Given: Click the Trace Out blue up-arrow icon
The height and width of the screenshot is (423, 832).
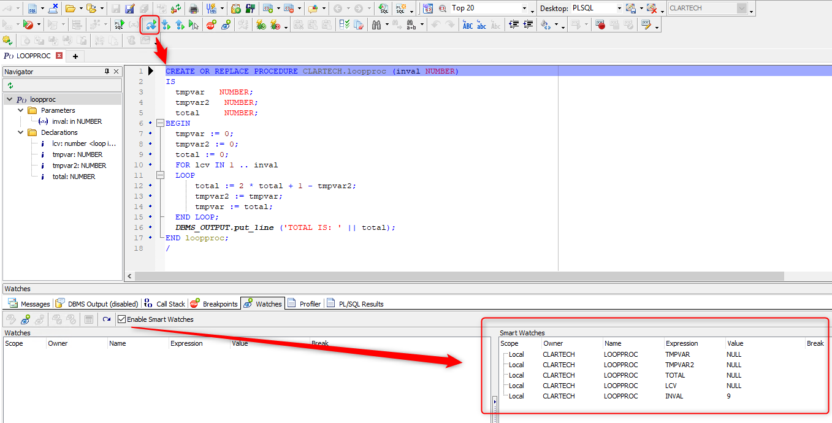Looking at the screenshot, I should [179, 25].
